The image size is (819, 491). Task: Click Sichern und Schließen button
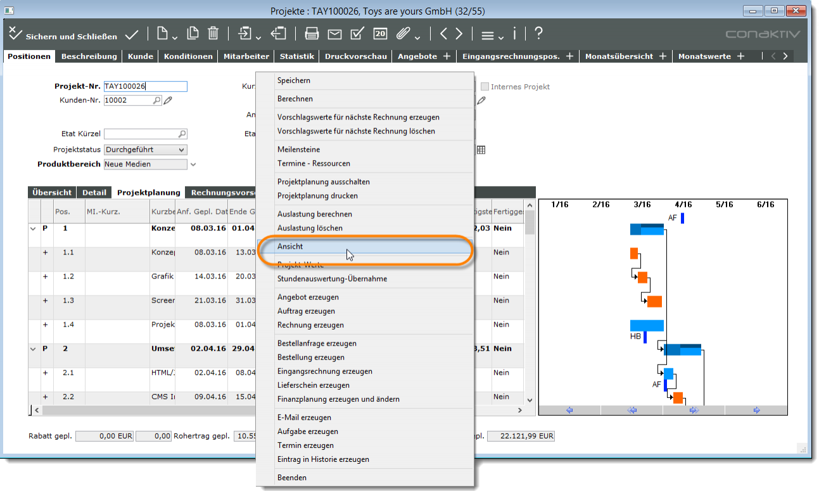63,36
